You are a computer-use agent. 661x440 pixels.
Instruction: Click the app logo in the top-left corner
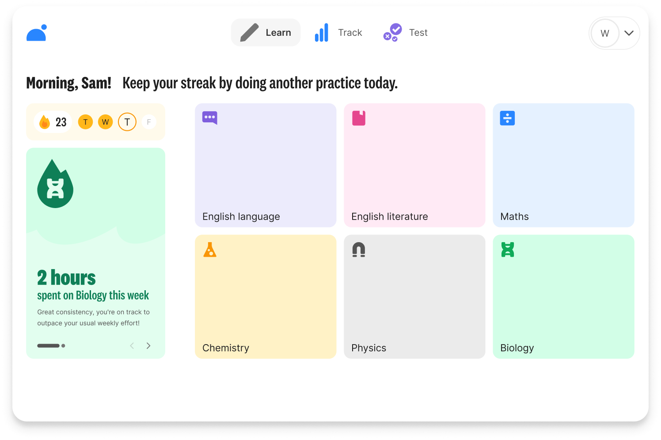pyautogui.click(x=36, y=33)
